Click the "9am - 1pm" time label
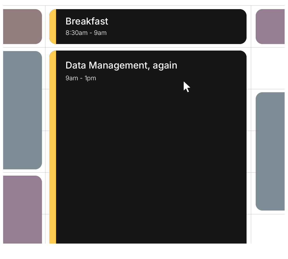The height and width of the screenshot is (259, 288). tap(81, 78)
